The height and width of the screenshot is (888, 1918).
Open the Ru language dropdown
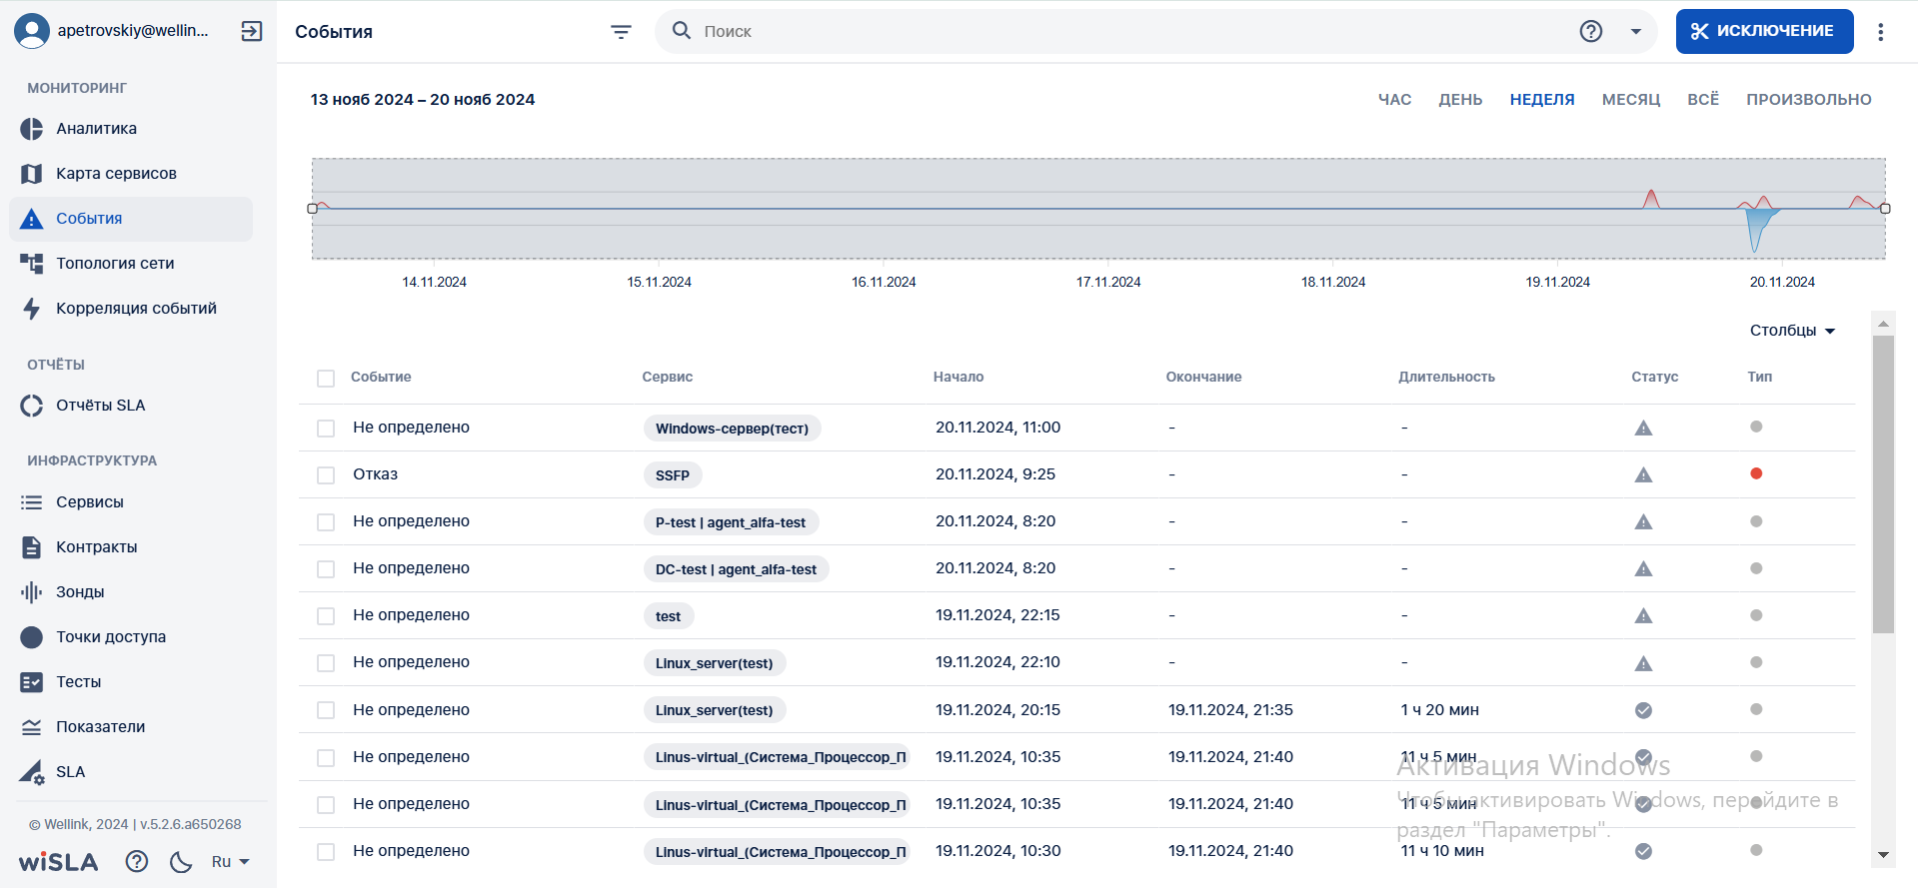click(x=230, y=861)
